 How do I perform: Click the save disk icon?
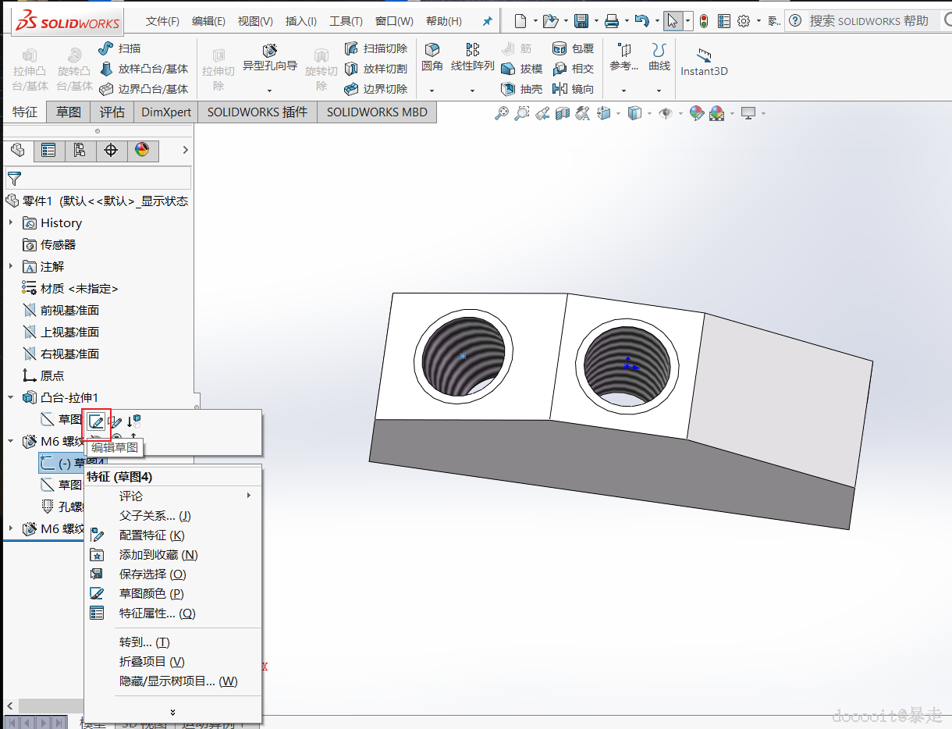[581, 21]
